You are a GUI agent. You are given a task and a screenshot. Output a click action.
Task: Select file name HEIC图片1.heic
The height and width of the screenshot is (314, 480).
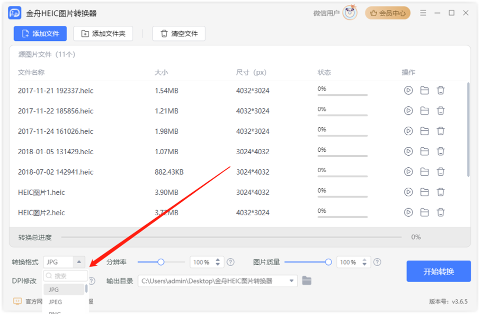click(x=41, y=192)
